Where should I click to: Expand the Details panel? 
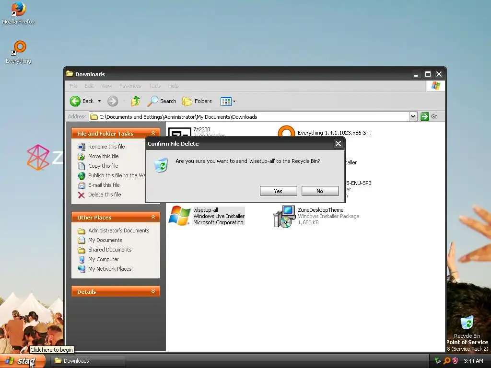[153, 291]
